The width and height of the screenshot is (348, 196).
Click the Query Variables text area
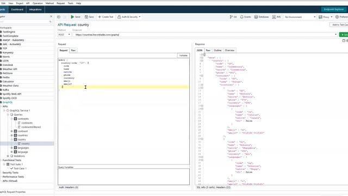tap(123, 176)
